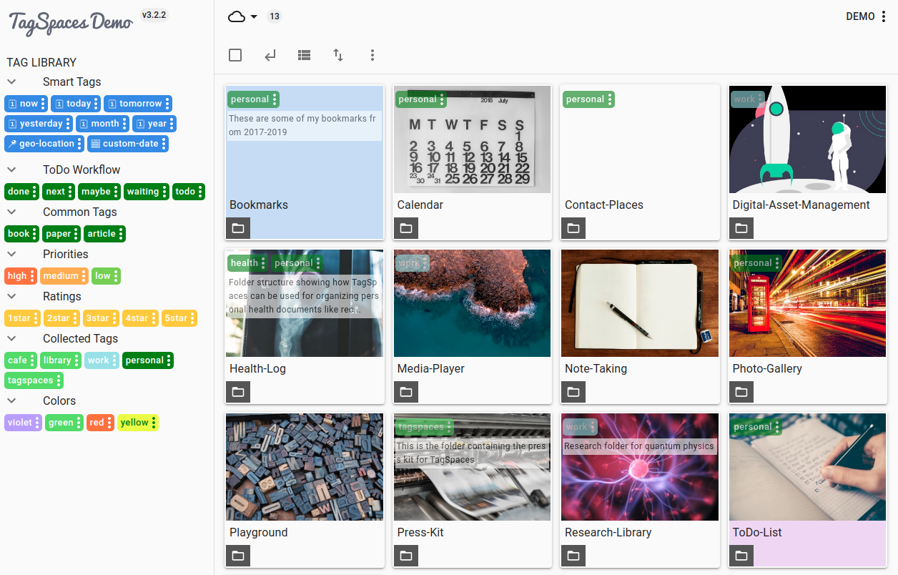
Task: Open folder icon on Press-Kit card
Action: (406, 556)
